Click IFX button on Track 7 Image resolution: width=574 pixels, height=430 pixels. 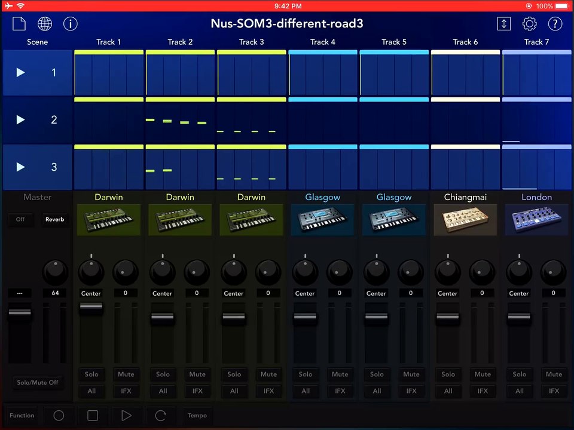coord(554,391)
